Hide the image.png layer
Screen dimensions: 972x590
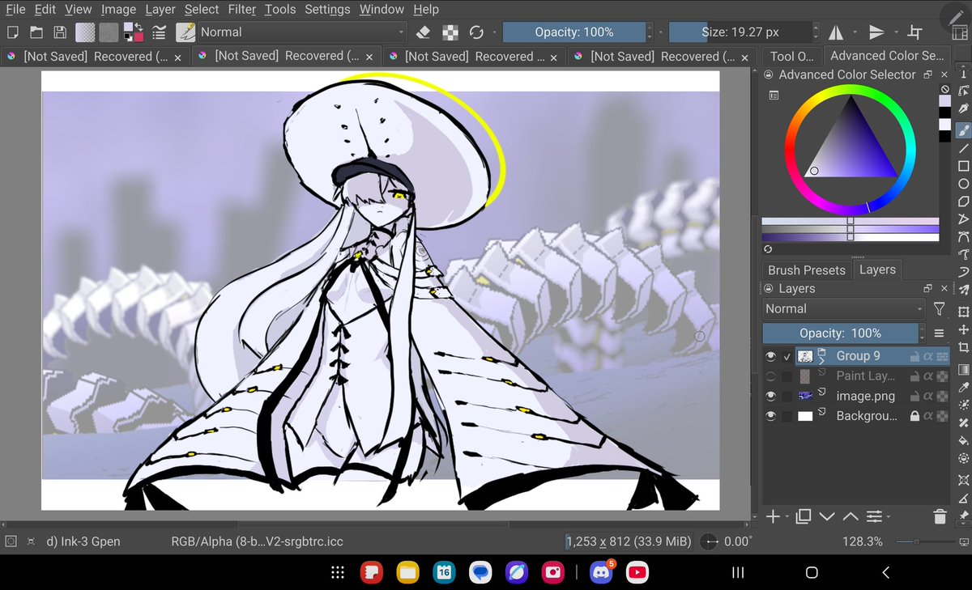771,396
